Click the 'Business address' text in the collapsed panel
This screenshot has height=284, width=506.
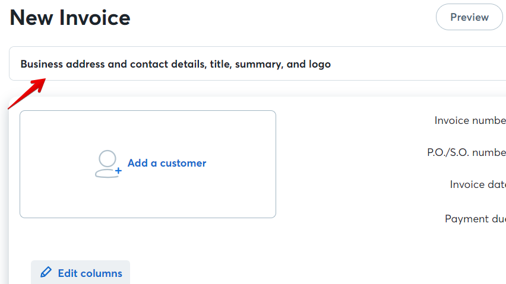[x=62, y=64]
